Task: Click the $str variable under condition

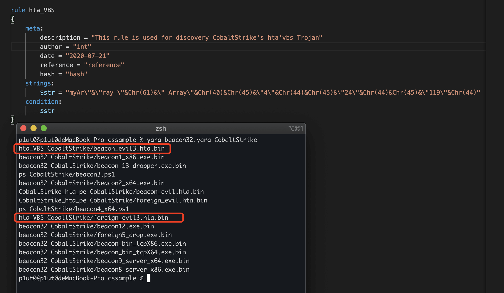Action: 47,111
